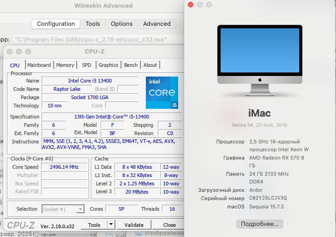Click the Threads 16 value
Screen dimensions: 336x237
[x=172, y=209]
